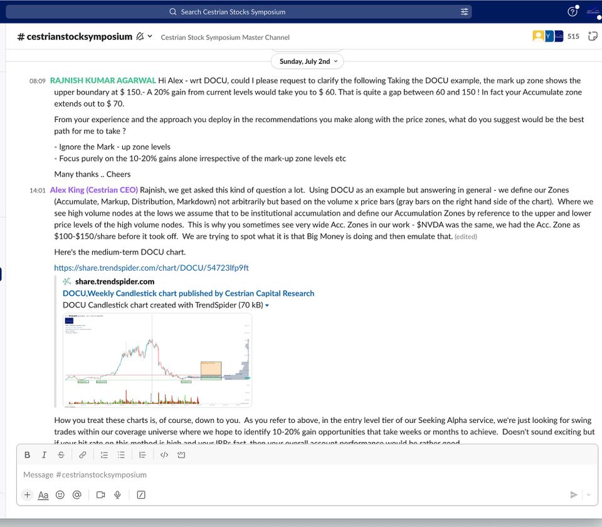Screen dimensions: 602x527
Task: Open share.trendspider.com site name
Action: point(115,281)
